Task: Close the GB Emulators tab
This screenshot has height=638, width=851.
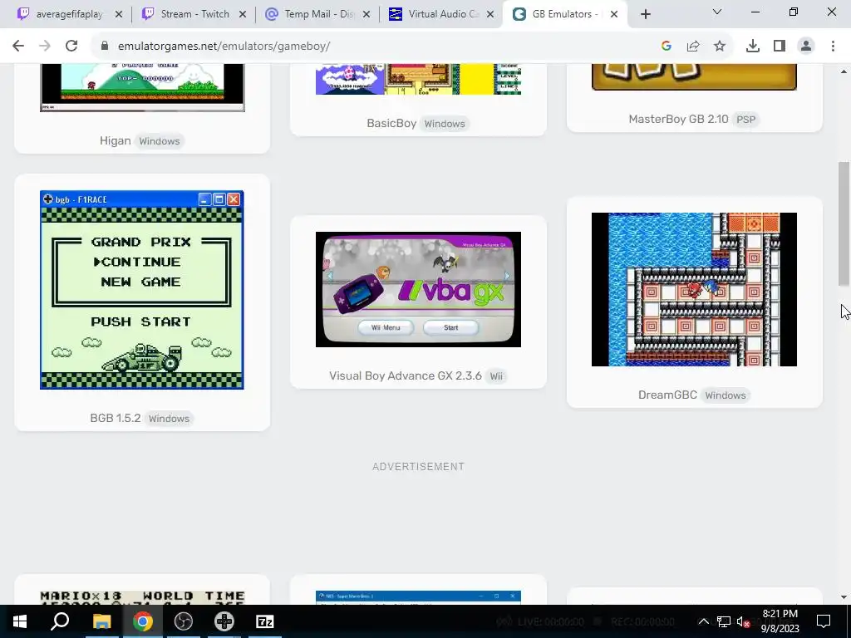Action: [x=614, y=14]
